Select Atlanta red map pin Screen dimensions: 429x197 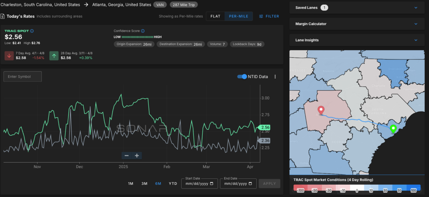pyautogui.click(x=321, y=111)
